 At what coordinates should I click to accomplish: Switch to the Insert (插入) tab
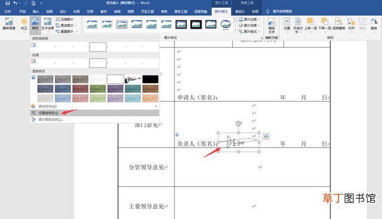tap(36, 11)
